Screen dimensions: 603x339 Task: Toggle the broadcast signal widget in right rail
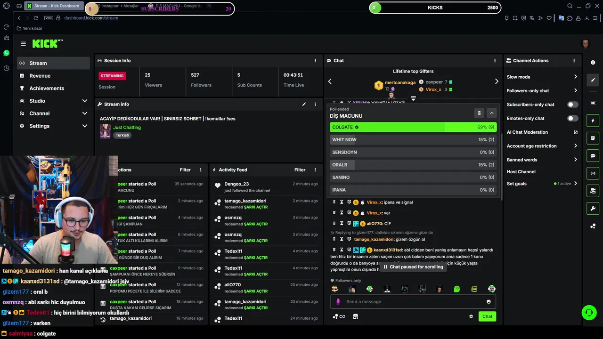click(x=593, y=173)
